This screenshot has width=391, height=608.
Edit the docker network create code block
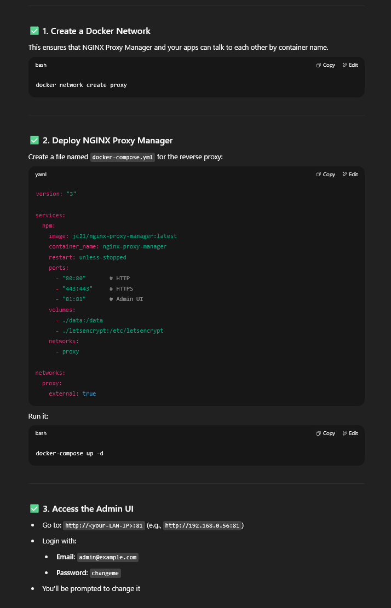point(350,65)
